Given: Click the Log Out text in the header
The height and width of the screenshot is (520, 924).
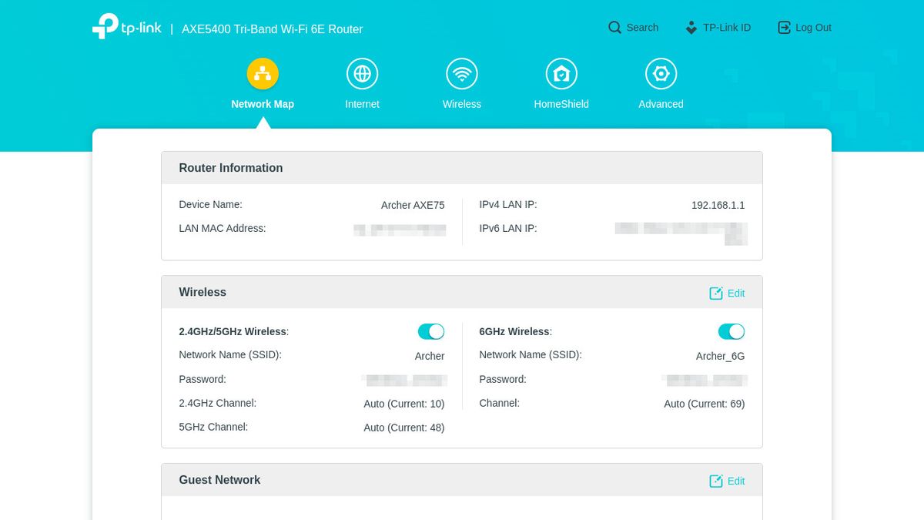Looking at the screenshot, I should pos(813,27).
